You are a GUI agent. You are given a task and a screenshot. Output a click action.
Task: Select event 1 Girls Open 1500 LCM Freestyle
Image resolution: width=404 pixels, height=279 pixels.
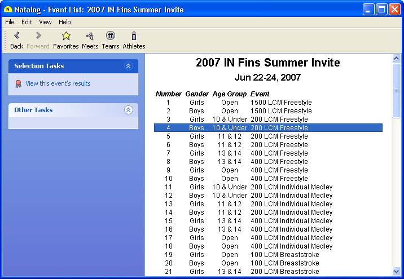tap(268, 103)
